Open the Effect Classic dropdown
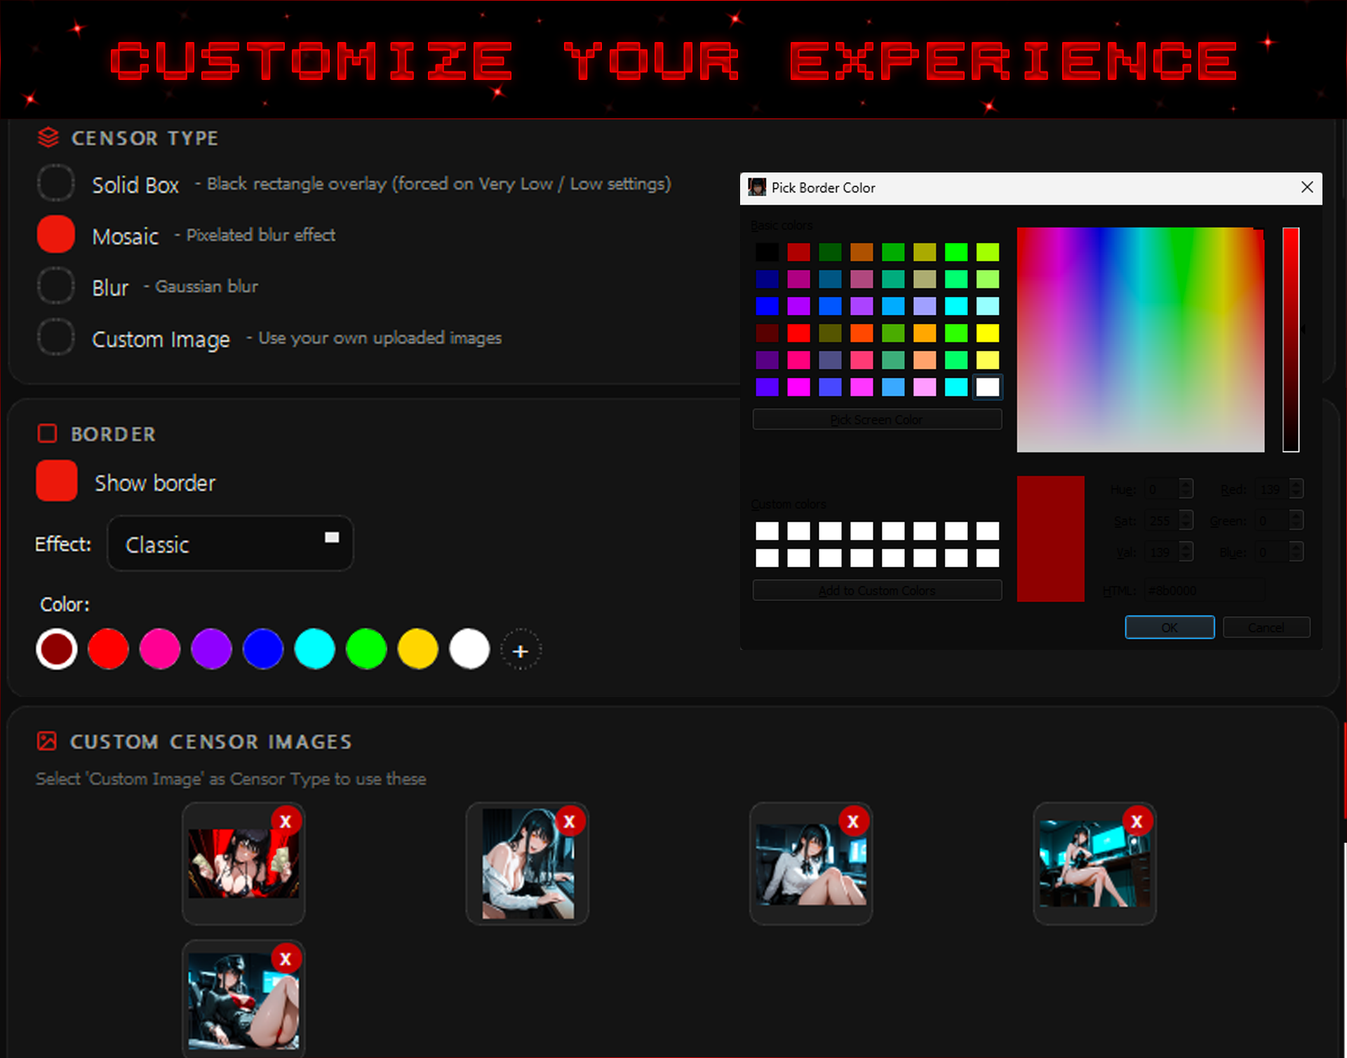 (230, 544)
